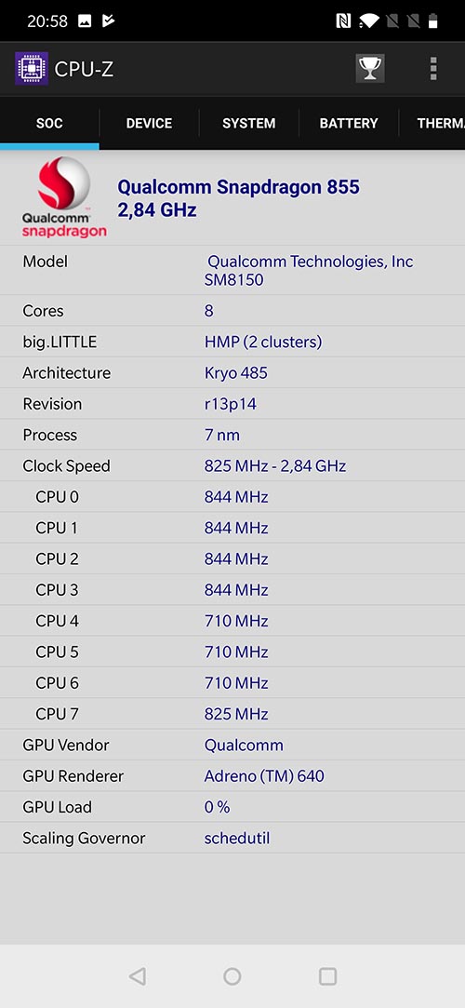Tap the CPU-Z app logo icon
The width and height of the screenshot is (465, 1008).
[x=32, y=69]
